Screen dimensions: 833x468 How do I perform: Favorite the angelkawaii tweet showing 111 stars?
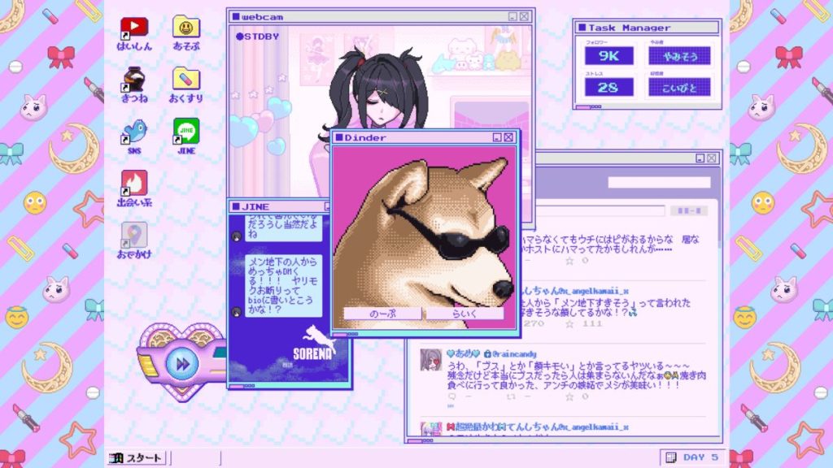pos(571,323)
